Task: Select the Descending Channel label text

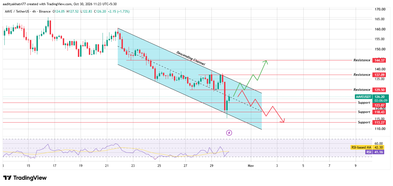Action: 191,58
